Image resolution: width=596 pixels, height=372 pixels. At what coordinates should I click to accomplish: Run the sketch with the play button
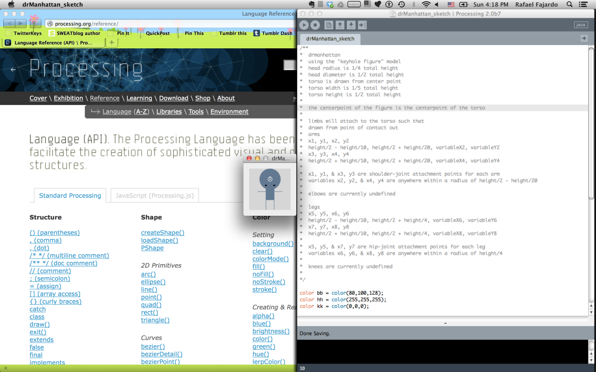[304, 25]
